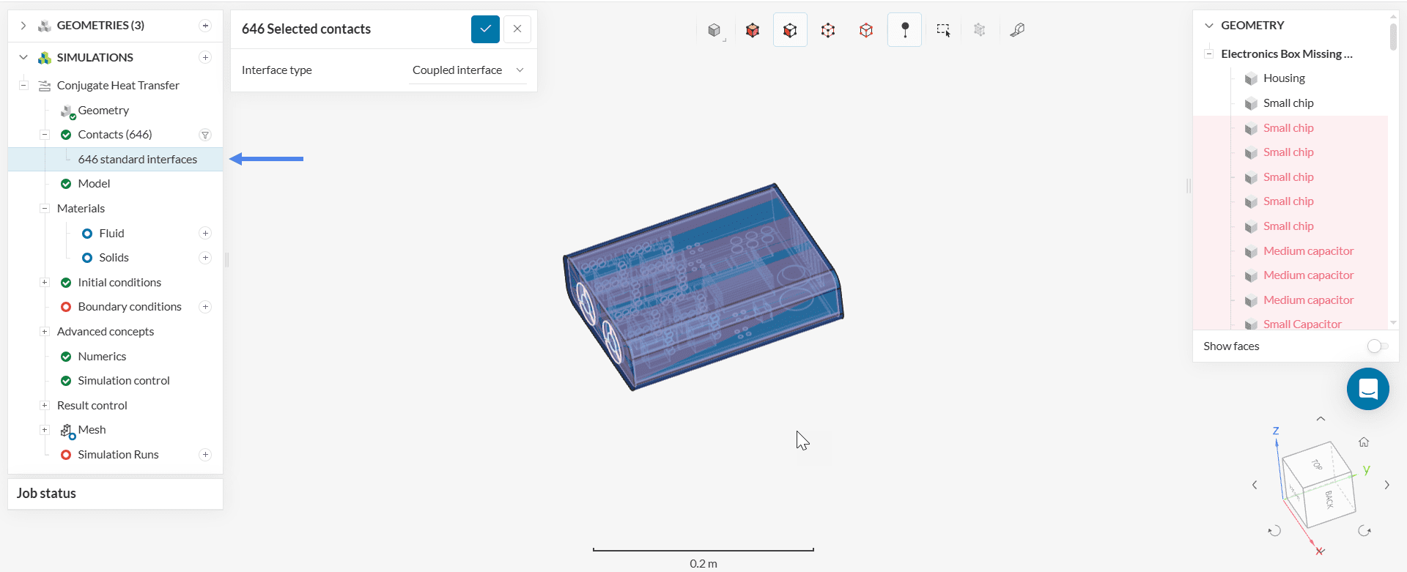Reset view with the home icon
This screenshot has height=572, width=1407.
click(x=1363, y=442)
